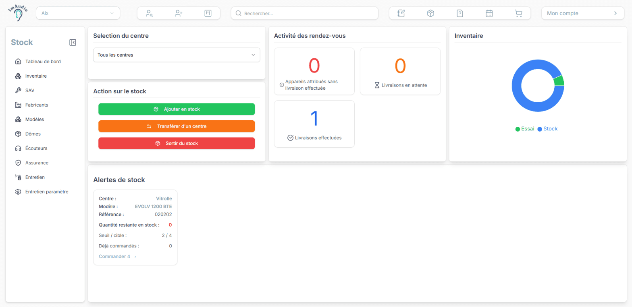Open Assurance section
The width and height of the screenshot is (632, 307).
[37, 163]
